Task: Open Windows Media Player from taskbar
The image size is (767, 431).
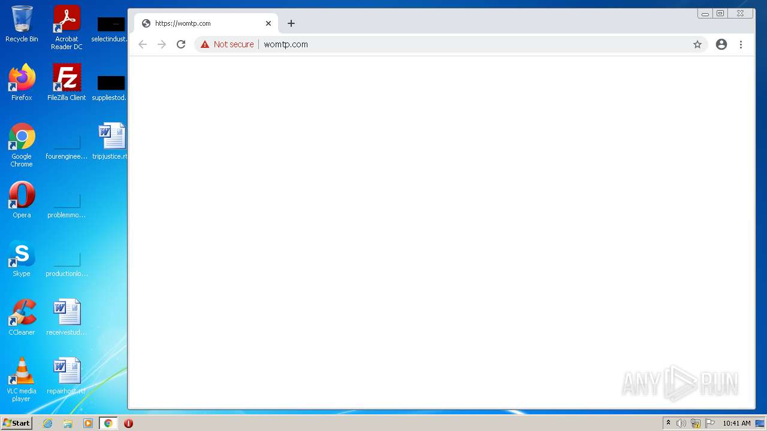Action: [x=88, y=423]
